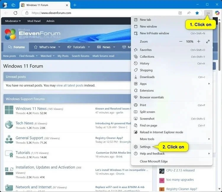Click the full screen zoom arrows icon

(208, 41)
